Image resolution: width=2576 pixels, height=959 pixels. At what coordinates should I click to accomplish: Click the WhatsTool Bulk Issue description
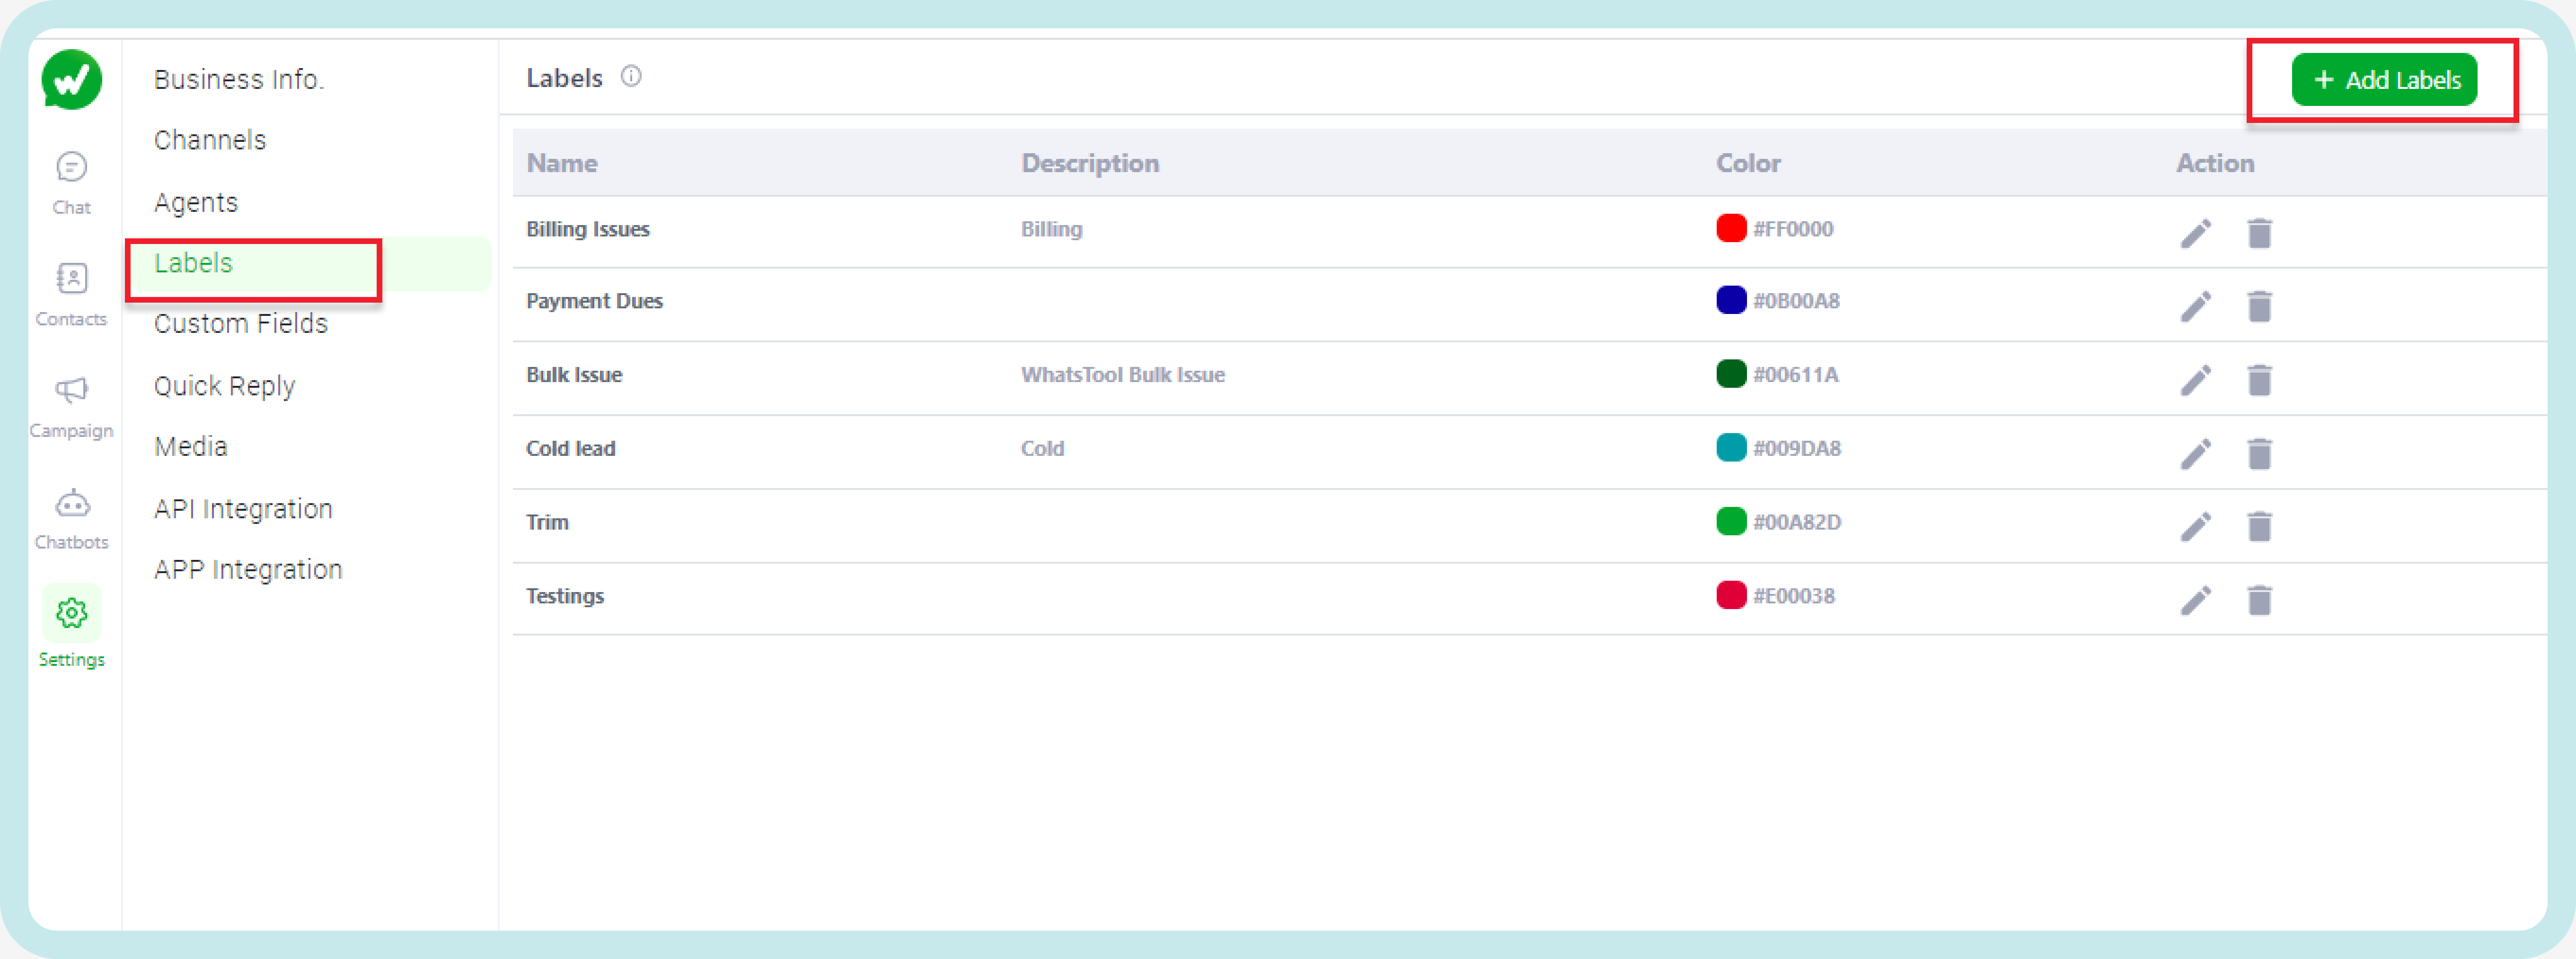point(1123,375)
